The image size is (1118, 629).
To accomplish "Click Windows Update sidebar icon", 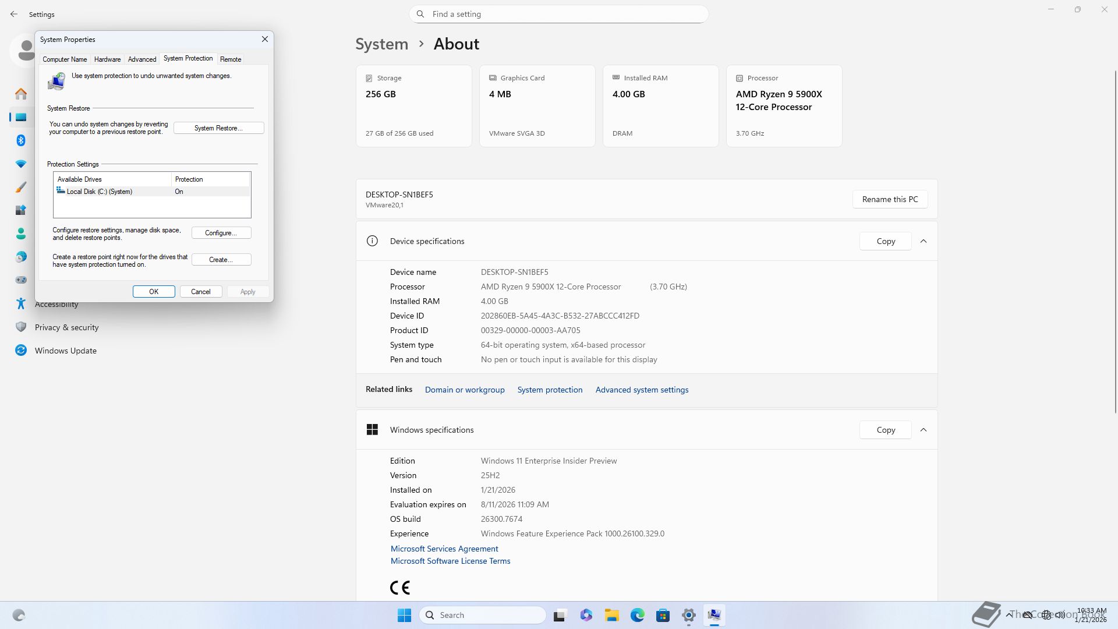I will tap(21, 351).
